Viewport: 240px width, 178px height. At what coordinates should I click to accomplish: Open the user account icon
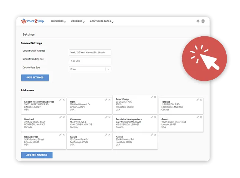tap(203, 21)
